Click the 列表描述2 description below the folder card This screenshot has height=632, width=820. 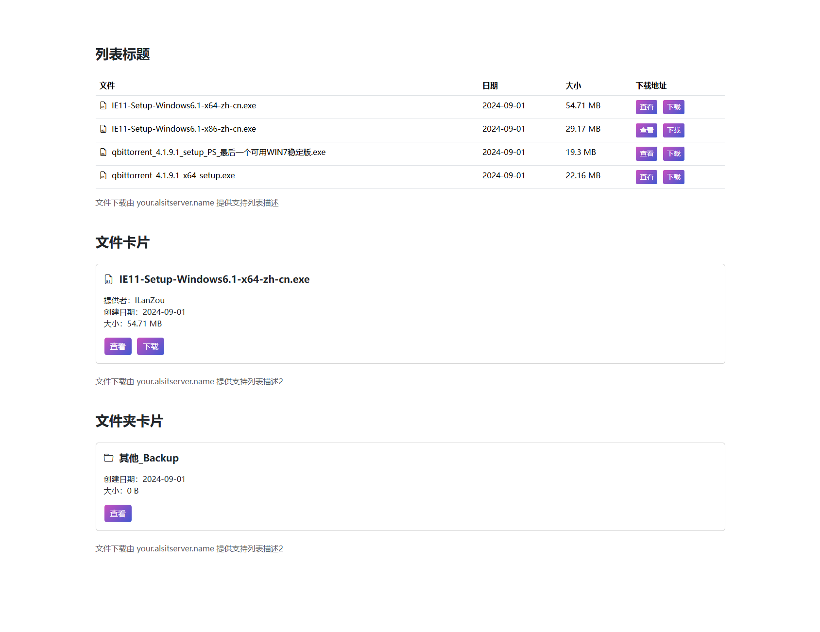189,548
